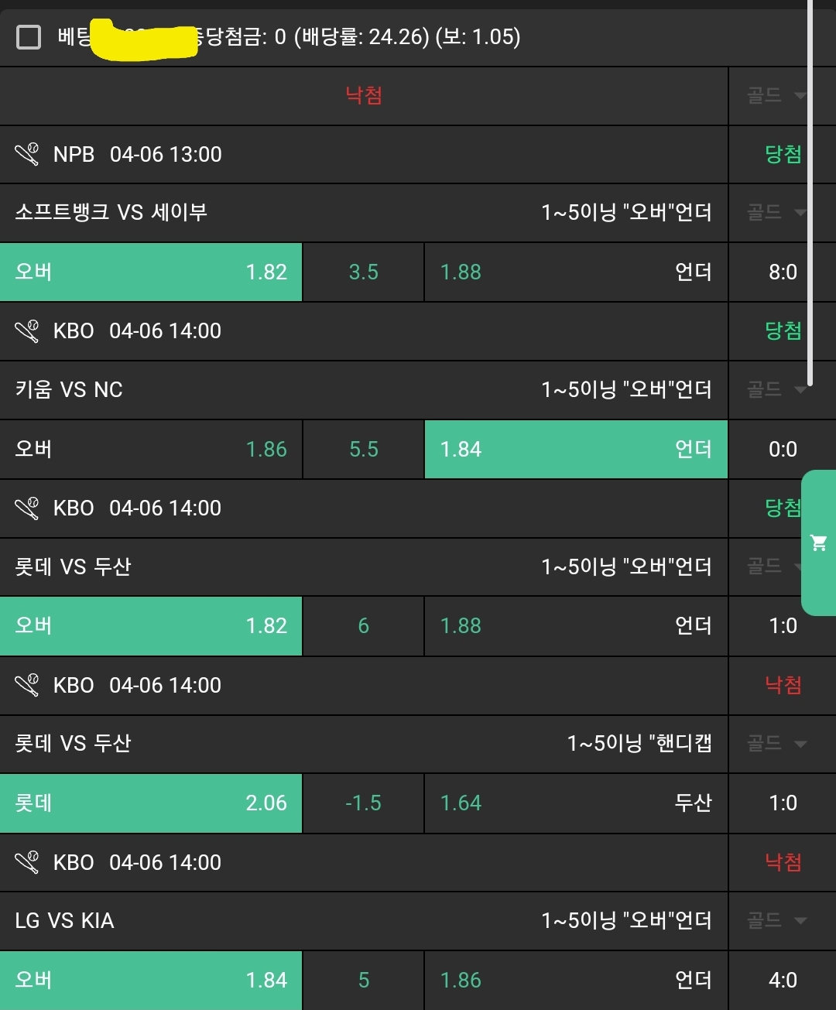Open 골드 dropdown beside 소프트뱅크 VS 세이부

click(x=777, y=212)
